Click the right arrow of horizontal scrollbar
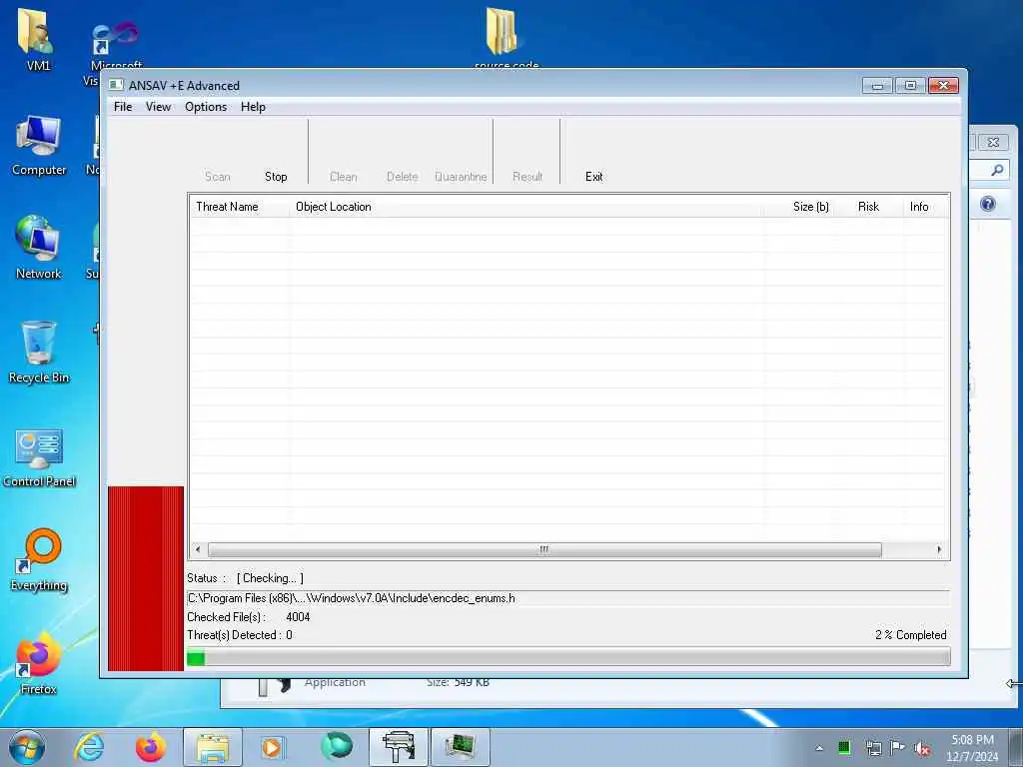Image resolution: width=1023 pixels, height=767 pixels. coord(939,550)
